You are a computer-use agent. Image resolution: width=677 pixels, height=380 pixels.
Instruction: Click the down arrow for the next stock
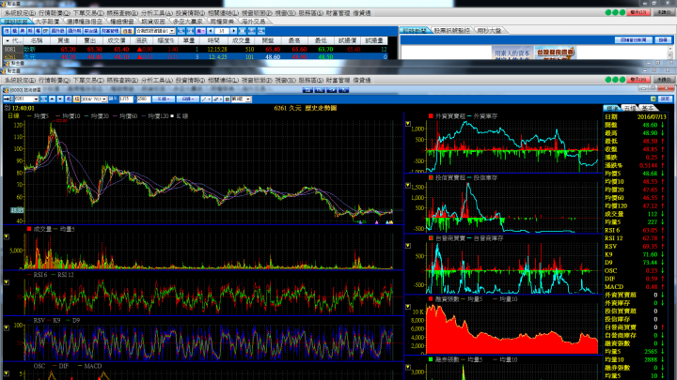60,99
